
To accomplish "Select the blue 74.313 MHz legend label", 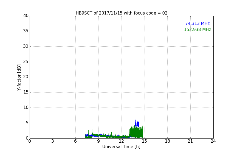I will click(198, 23).
